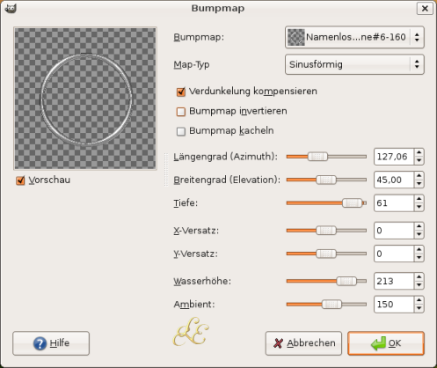Decrease Elevation with the down stepper arrow
The image size is (437, 368).
coord(419,184)
